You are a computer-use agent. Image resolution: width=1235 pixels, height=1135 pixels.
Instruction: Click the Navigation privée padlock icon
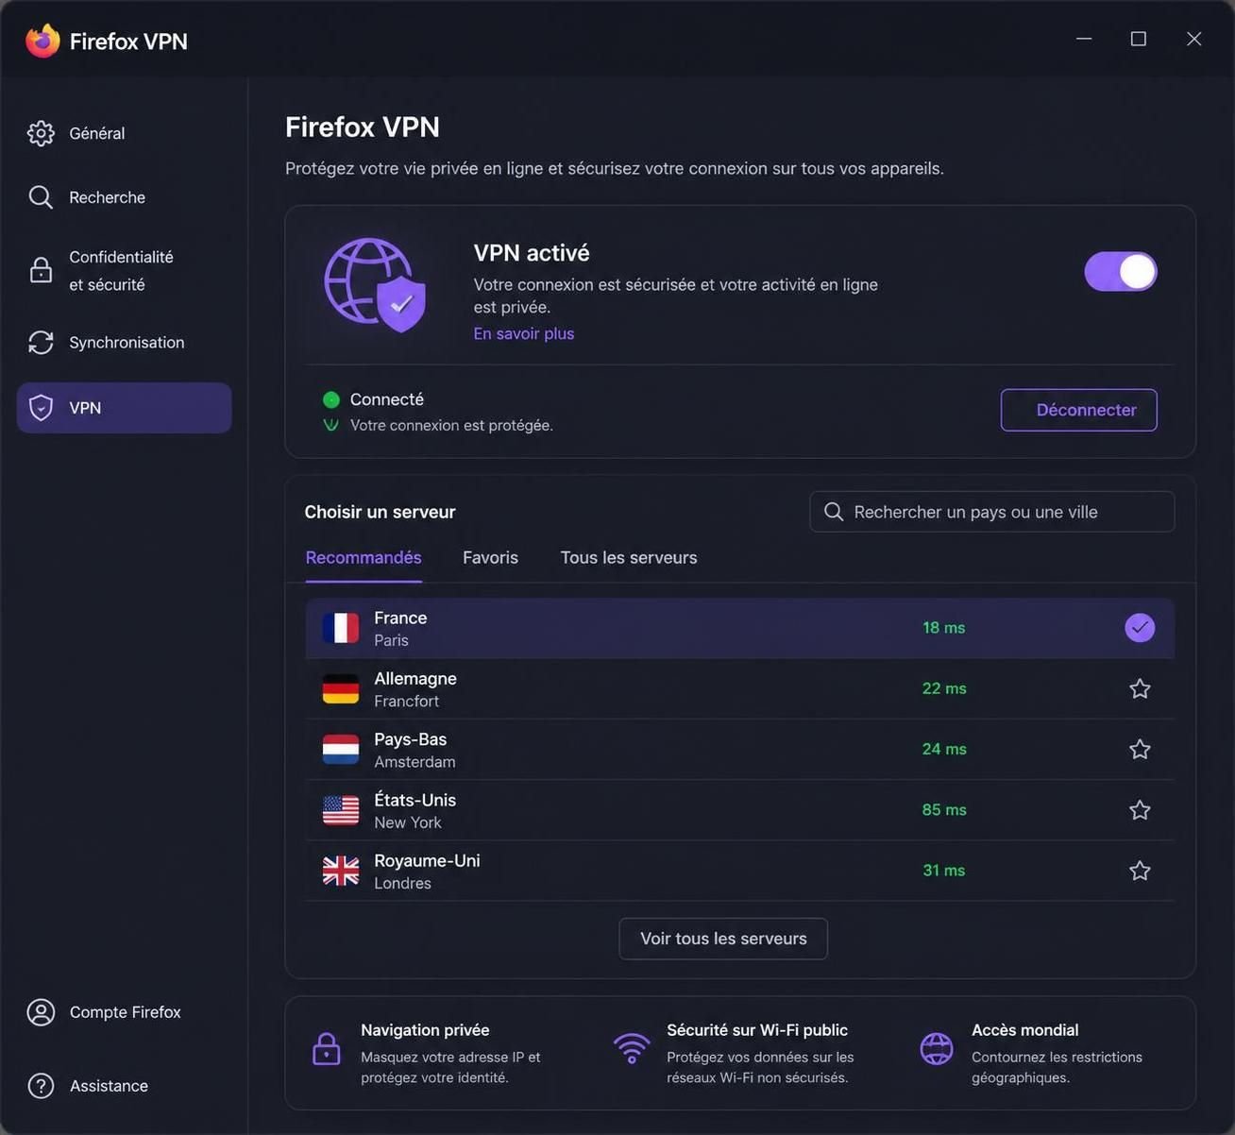[x=327, y=1049]
